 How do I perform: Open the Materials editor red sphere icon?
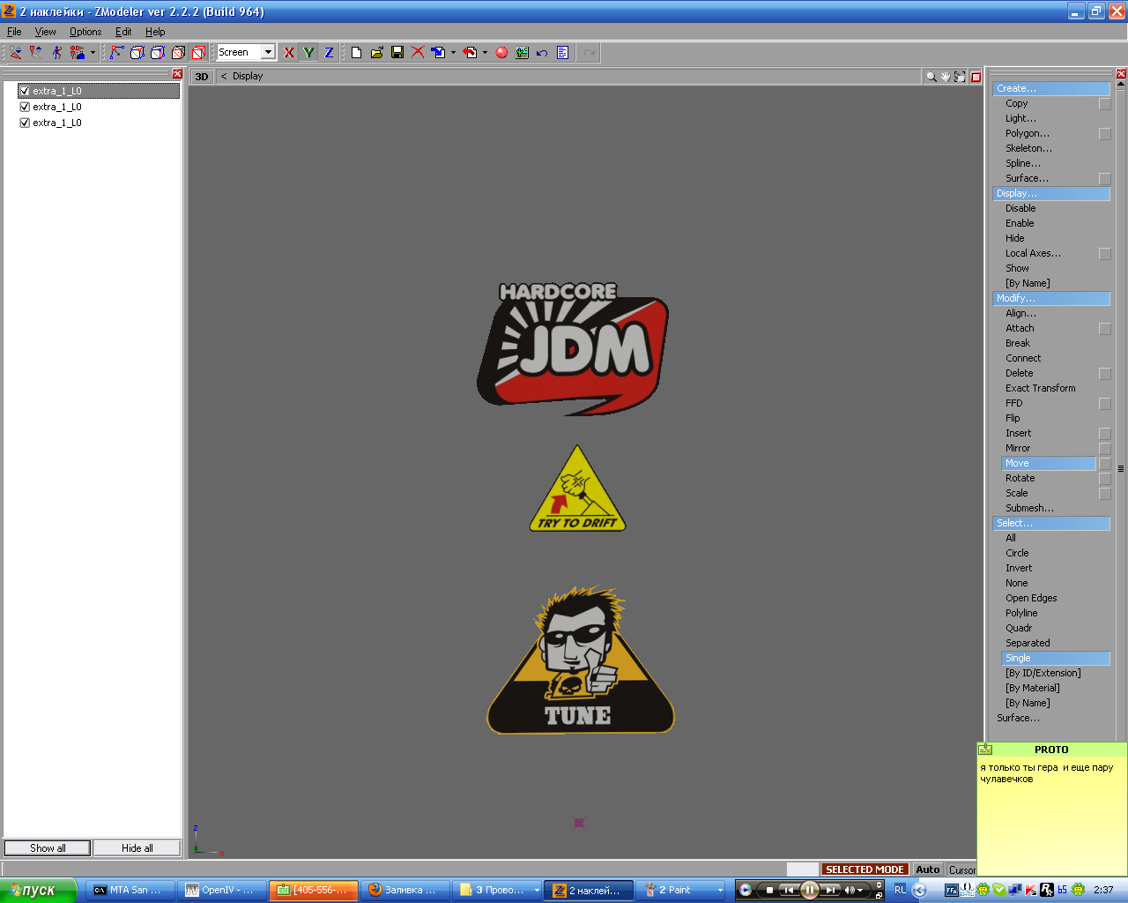pos(501,53)
